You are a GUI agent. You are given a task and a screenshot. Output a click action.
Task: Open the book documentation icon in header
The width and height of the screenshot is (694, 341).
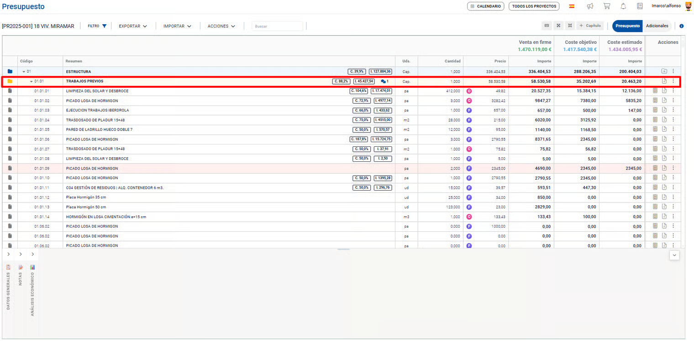(640, 6)
